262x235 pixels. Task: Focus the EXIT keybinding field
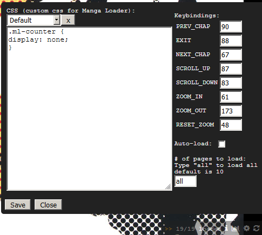pyautogui.click(x=231, y=41)
